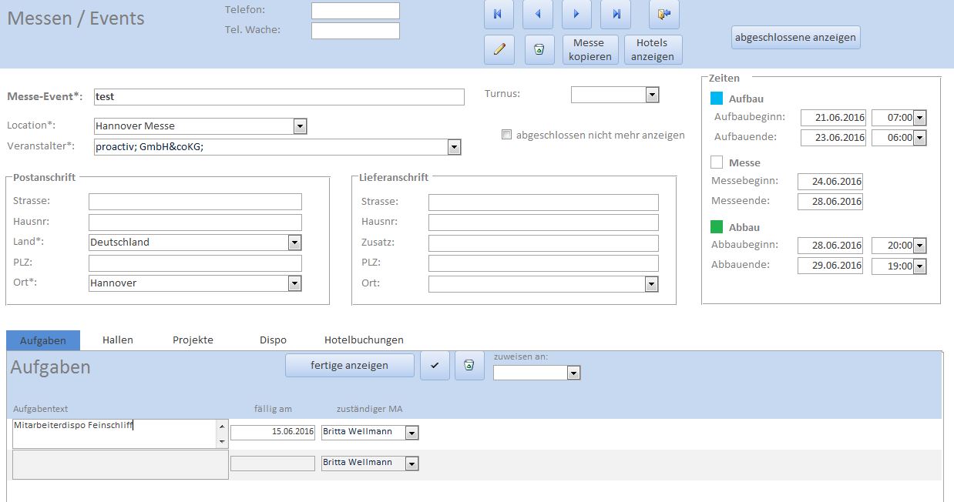Image resolution: width=954 pixels, height=502 pixels.
Task: Delete event with top trash icon
Action: click(539, 49)
